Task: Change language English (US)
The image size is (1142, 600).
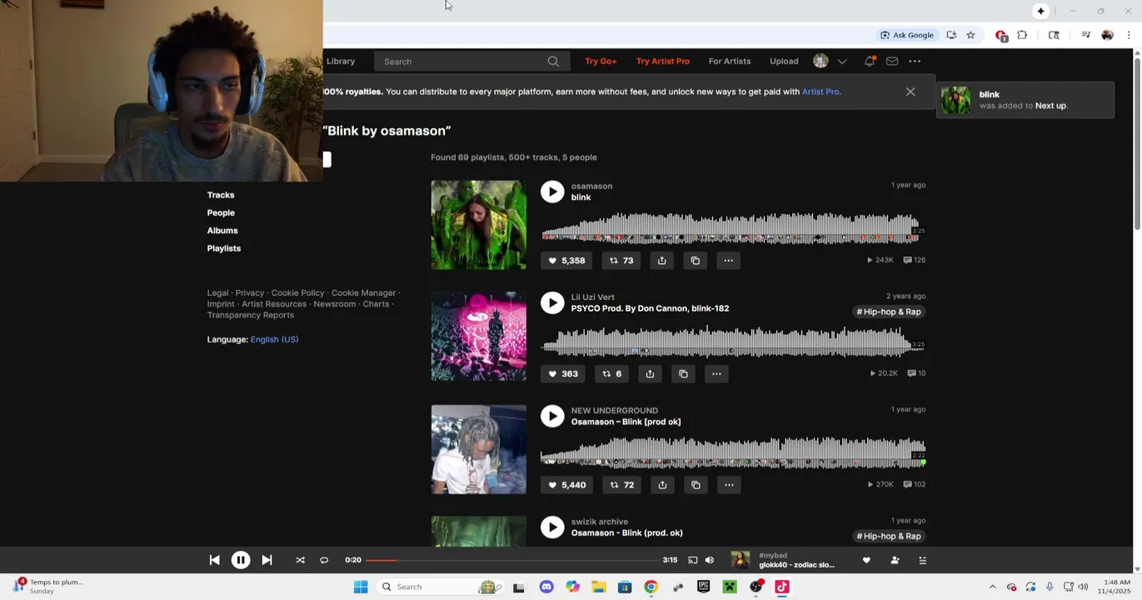Action: [274, 339]
